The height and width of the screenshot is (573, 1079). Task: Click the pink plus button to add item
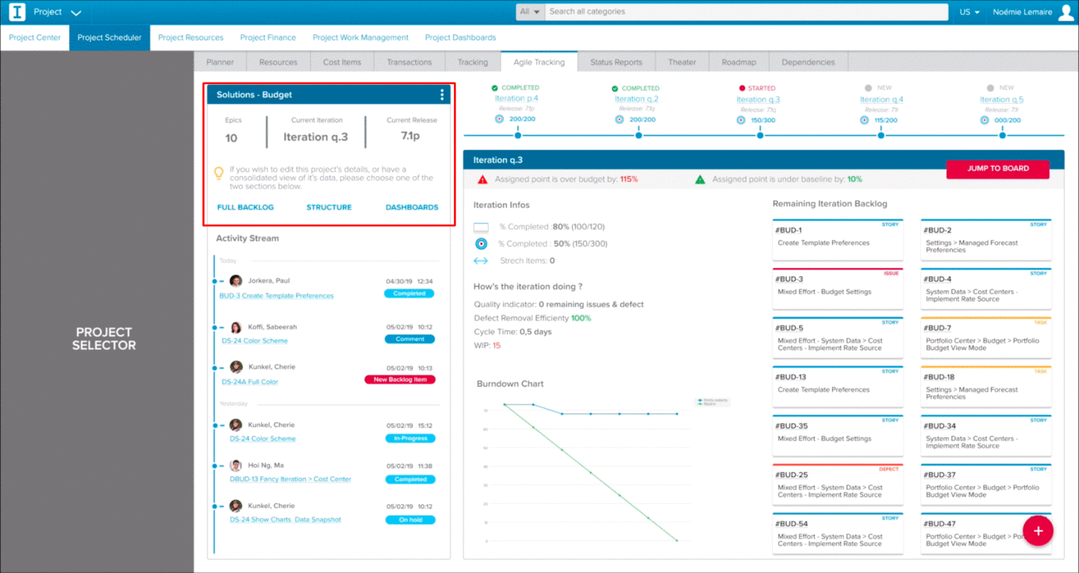[1037, 530]
